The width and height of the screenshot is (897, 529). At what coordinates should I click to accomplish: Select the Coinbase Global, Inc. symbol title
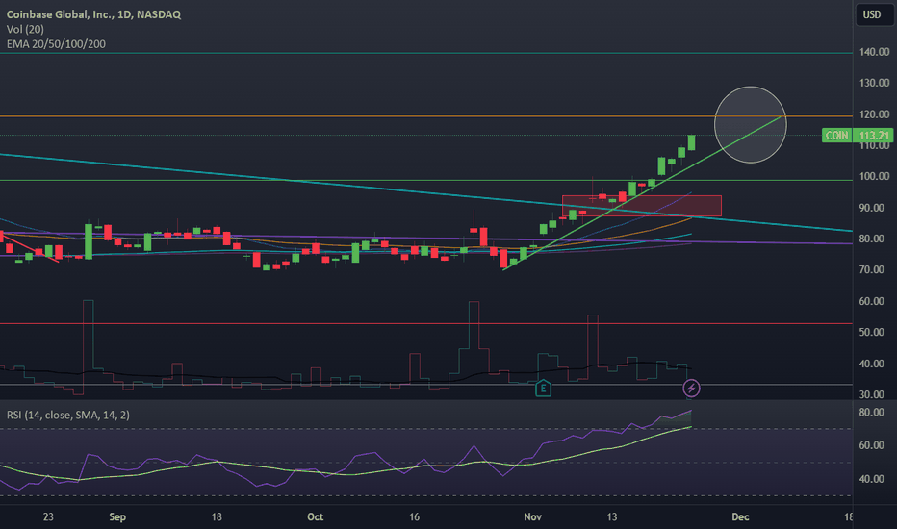pos(93,14)
